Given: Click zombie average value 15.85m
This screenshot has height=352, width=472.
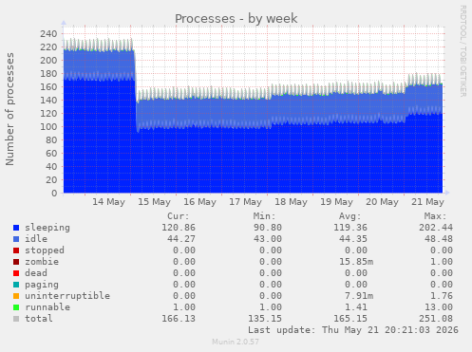Looking at the screenshot, I should tap(356, 262).
